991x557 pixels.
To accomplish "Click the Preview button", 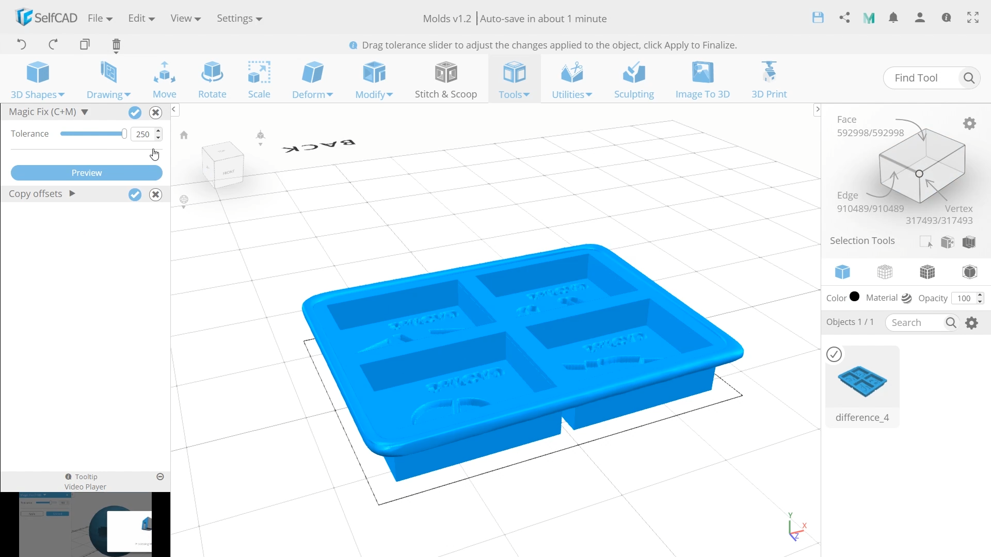I will click(x=86, y=173).
